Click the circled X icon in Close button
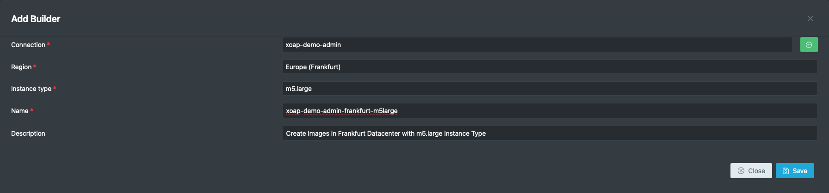Viewport: 829px width, 193px height. coord(741,171)
